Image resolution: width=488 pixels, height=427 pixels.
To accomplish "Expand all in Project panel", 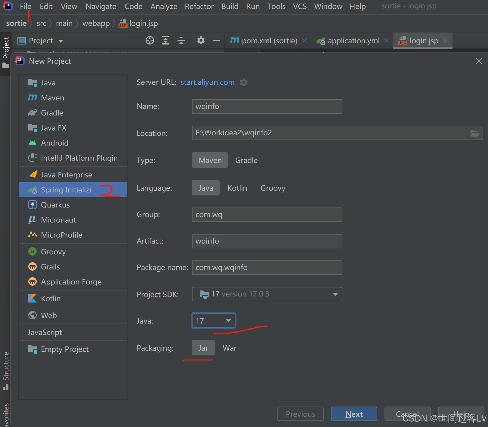I will [165, 40].
